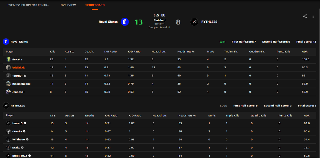This screenshot has height=158, width=320.
Task: Click Royal Giants First Half Score: 7
Action: [x=244, y=42]
